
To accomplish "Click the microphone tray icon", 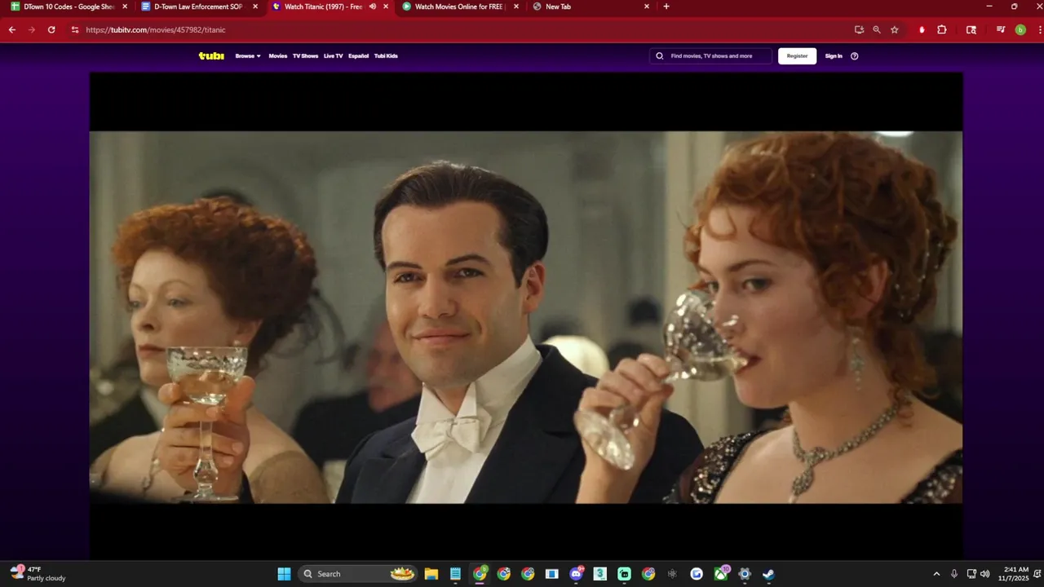I will 953,574.
